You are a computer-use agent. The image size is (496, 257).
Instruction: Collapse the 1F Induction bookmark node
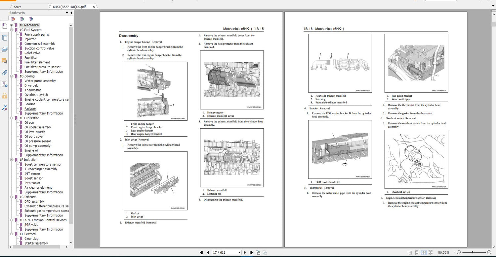click(12, 160)
